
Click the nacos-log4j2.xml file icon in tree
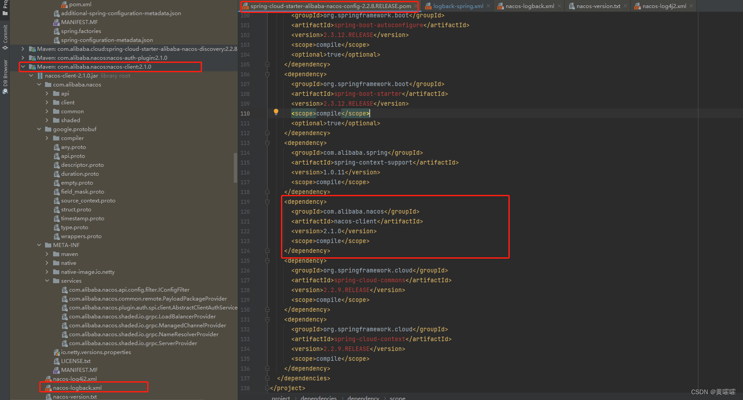(49, 379)
